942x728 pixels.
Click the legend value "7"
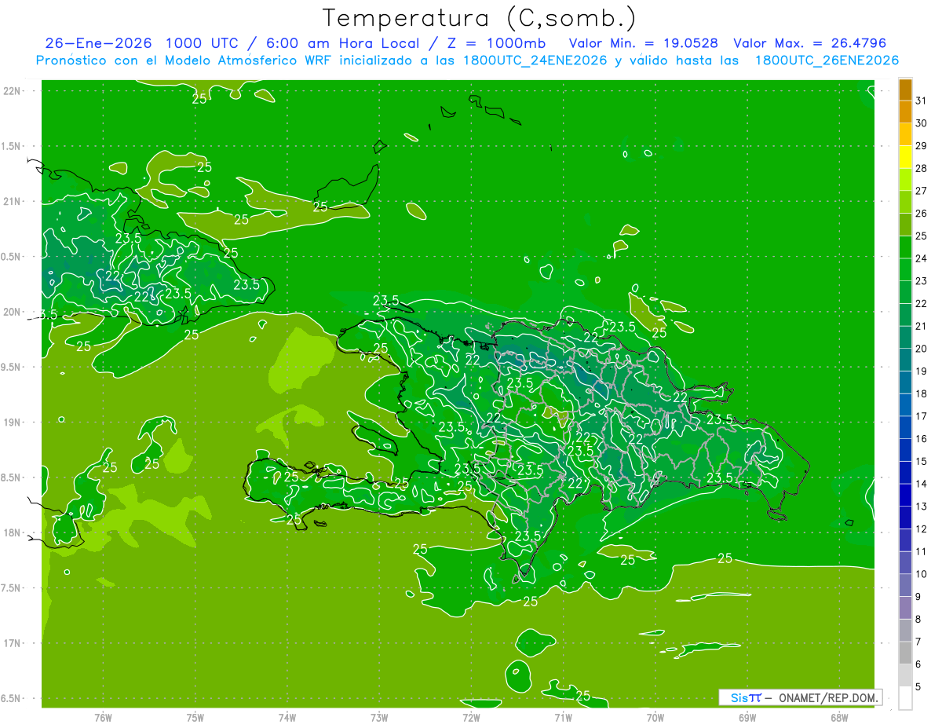918,642
